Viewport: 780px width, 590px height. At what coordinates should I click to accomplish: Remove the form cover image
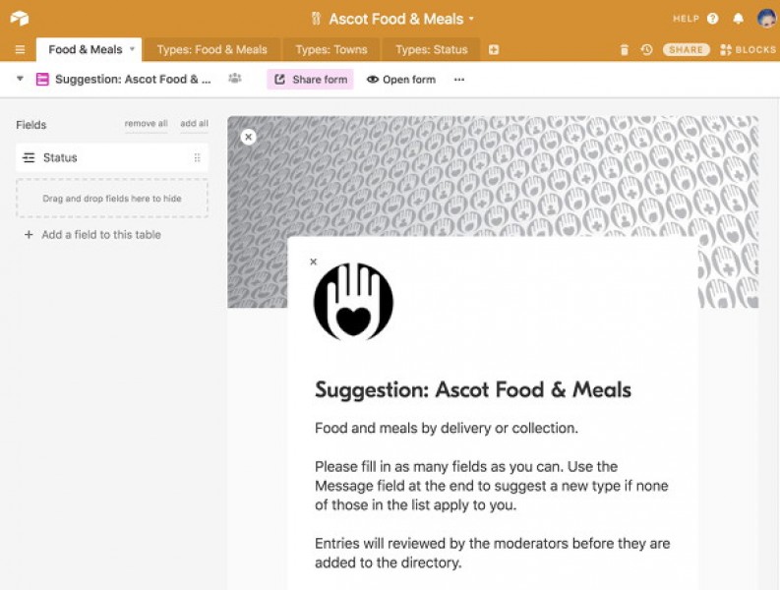[248, 137]
